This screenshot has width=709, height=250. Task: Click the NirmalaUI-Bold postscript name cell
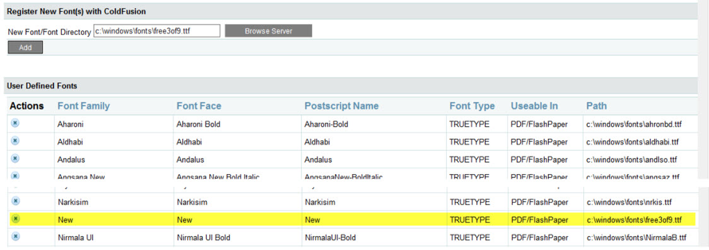point(331,237)
